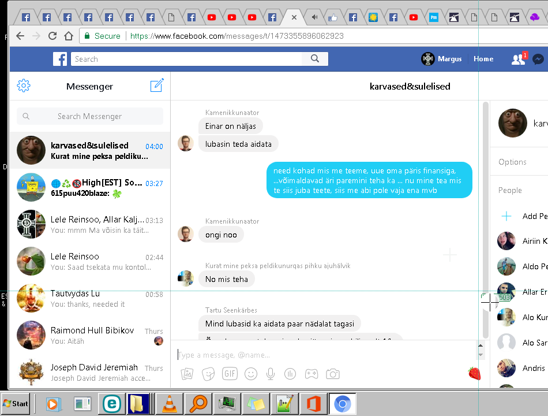Select Alo Kur in the People list

pyautogui.click(x=522, y=317)
